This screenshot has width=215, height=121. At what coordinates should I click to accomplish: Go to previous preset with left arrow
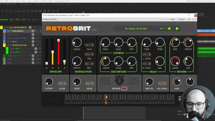click(169, 29)
